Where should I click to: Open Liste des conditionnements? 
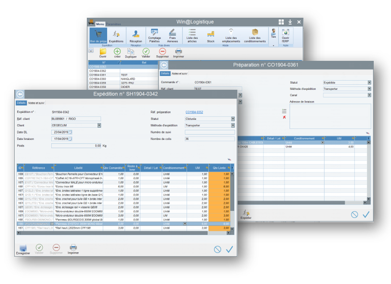(255, 35)
